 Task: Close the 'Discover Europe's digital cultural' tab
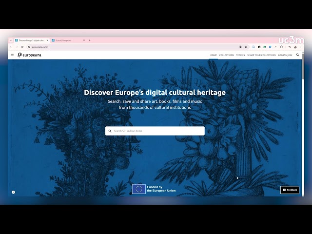(47, 40)
